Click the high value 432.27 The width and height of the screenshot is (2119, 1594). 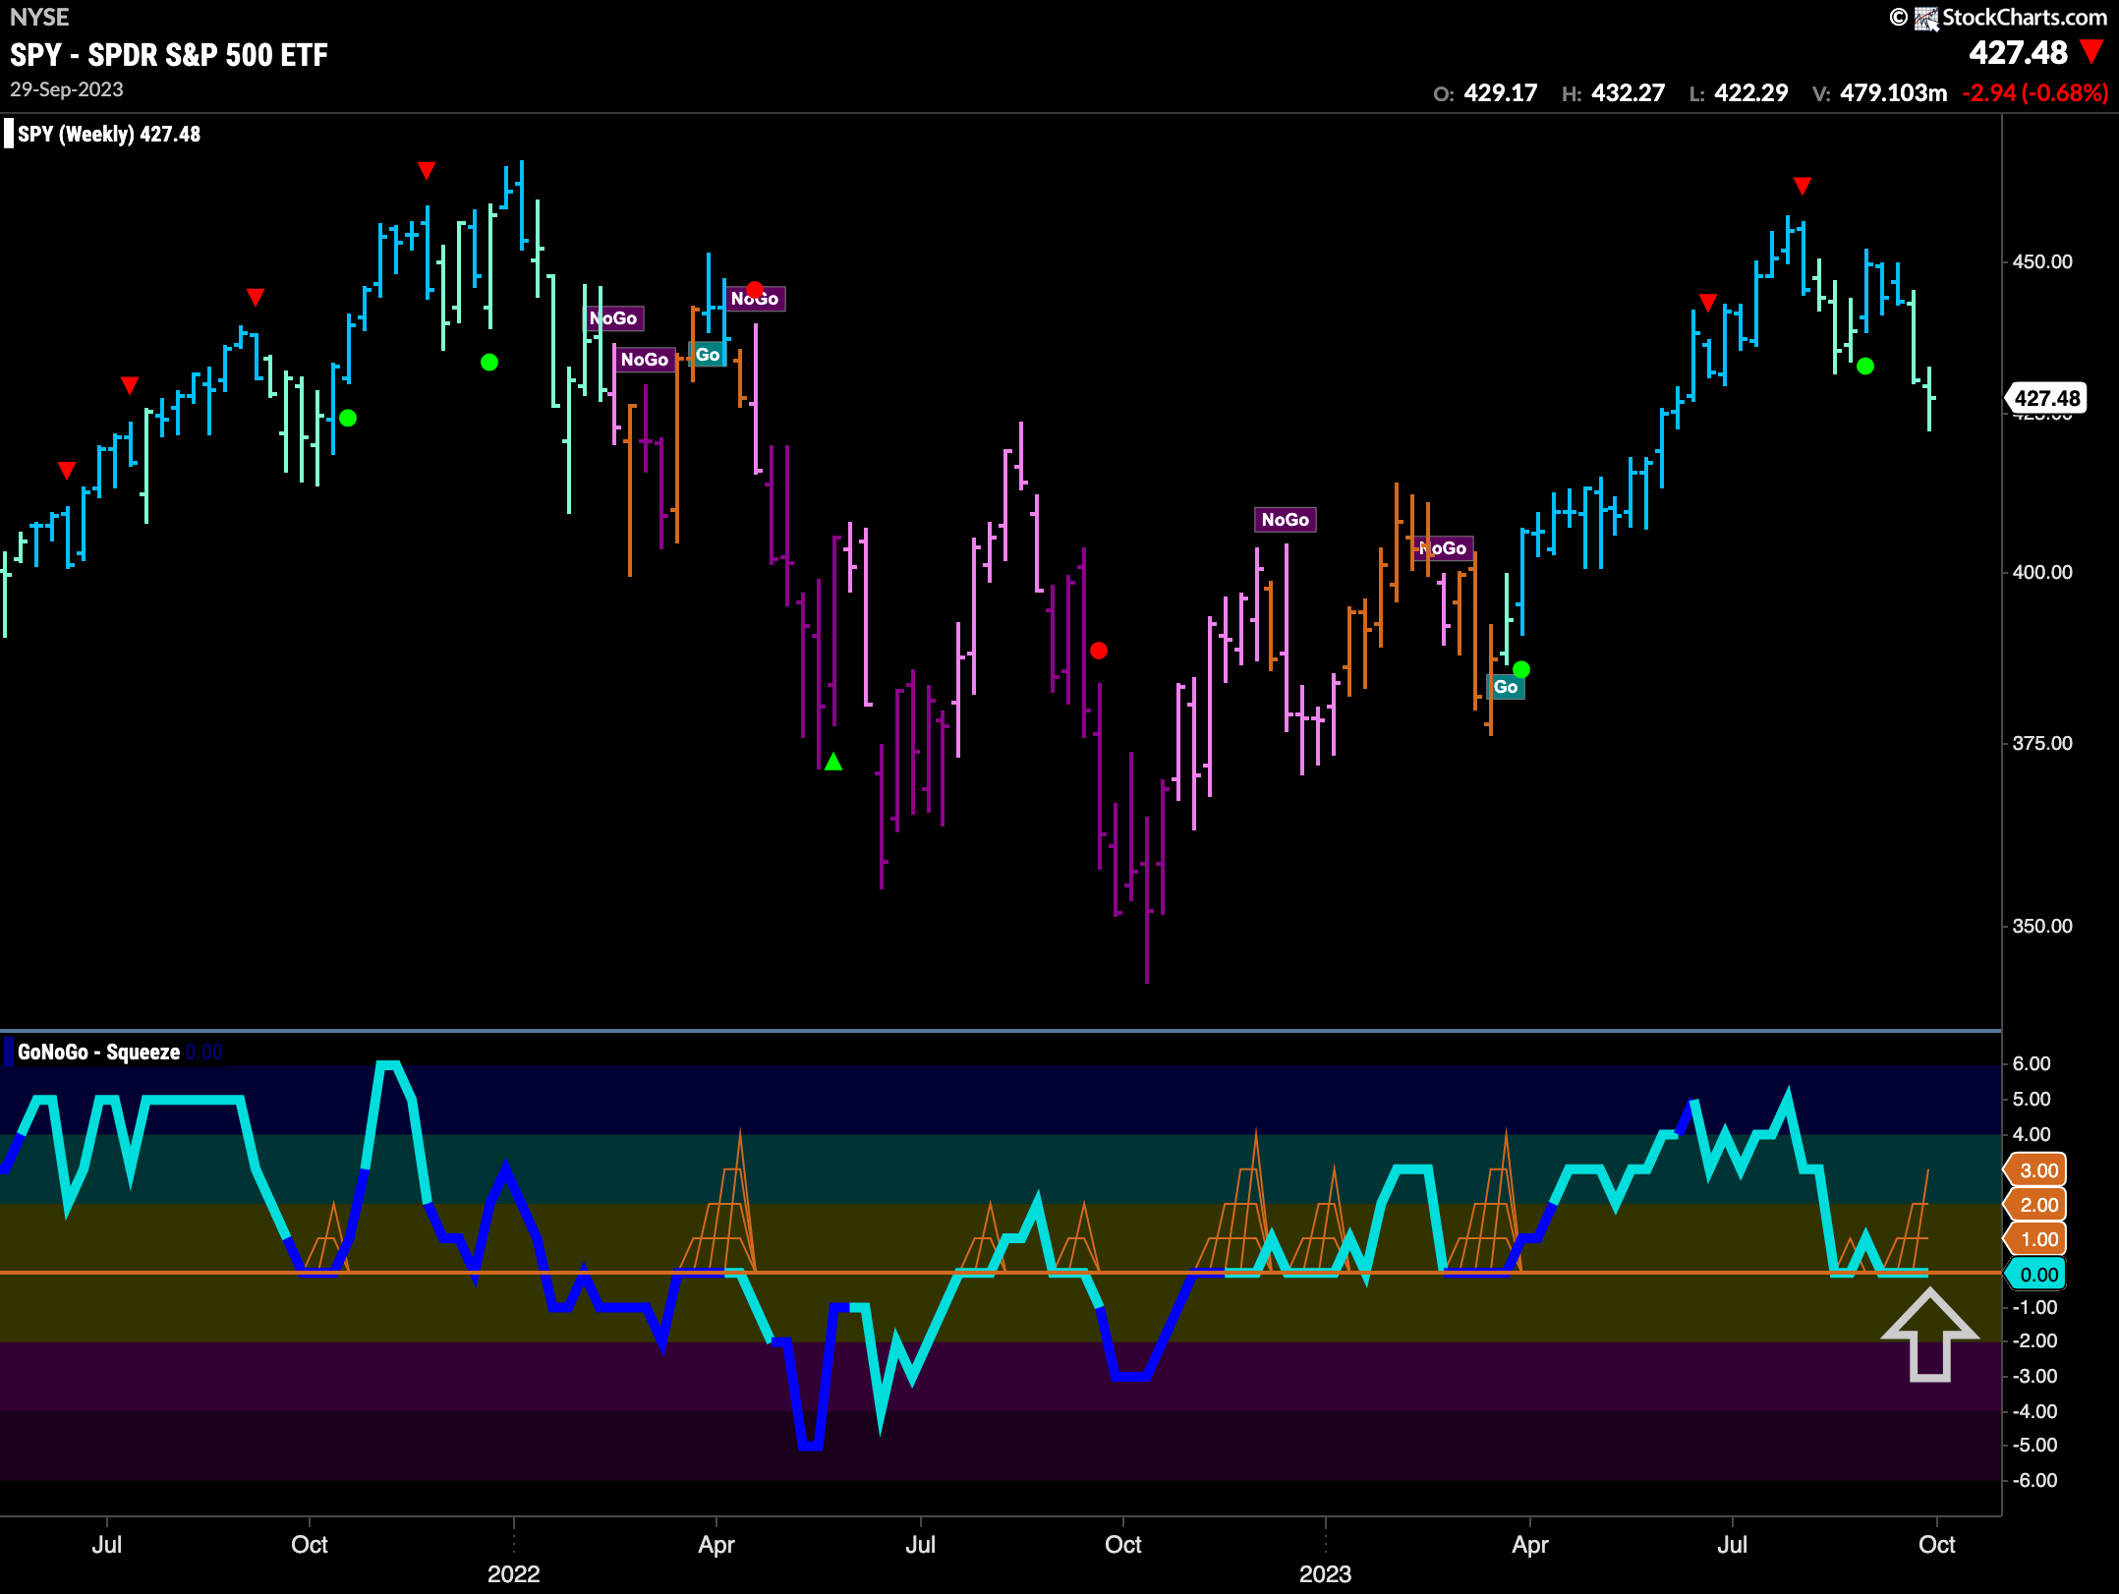click(1628, 93)
